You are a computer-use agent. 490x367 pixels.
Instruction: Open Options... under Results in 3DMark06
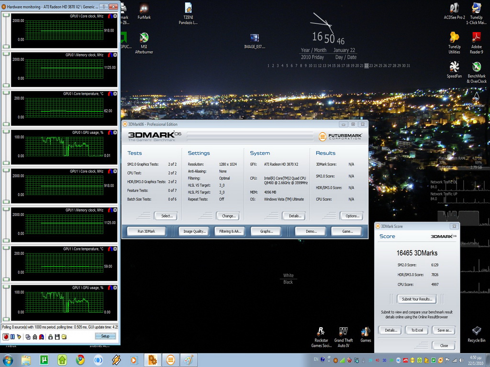click(352, 216)
